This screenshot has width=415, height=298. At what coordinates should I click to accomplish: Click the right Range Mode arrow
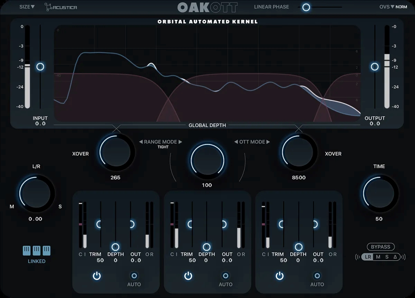pyautogui.click(x=180, y=142)
